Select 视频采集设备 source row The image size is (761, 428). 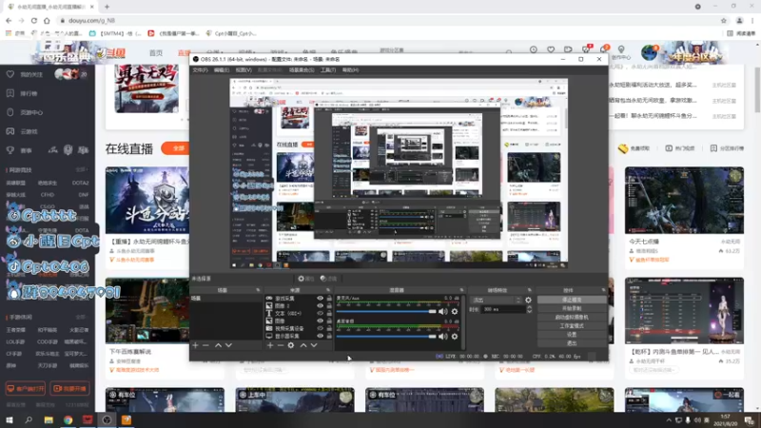(x=299, y=328)
